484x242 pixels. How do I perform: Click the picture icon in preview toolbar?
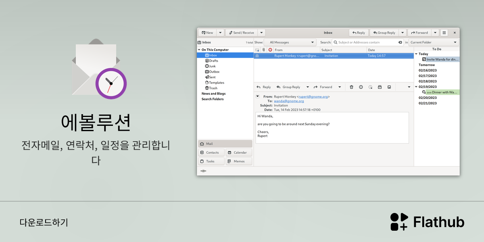[389, 87]
